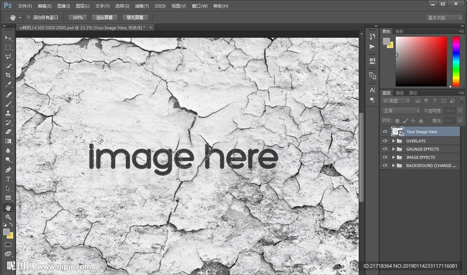Click the 100% zoom button
Screen dimensions: 467x275
pyautogui.click(x=78, y=18)
